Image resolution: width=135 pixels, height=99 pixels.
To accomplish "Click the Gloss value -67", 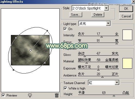I will [98, 53].
